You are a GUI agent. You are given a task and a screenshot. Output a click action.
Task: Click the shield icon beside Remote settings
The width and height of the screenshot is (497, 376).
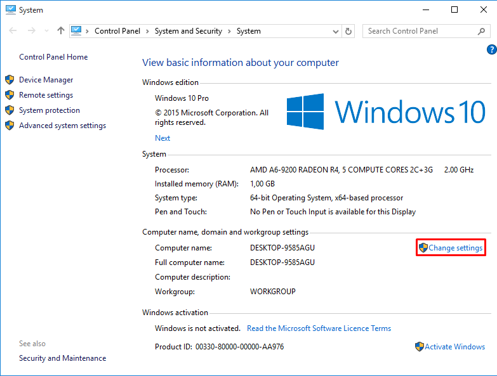(x=10, y=95)
